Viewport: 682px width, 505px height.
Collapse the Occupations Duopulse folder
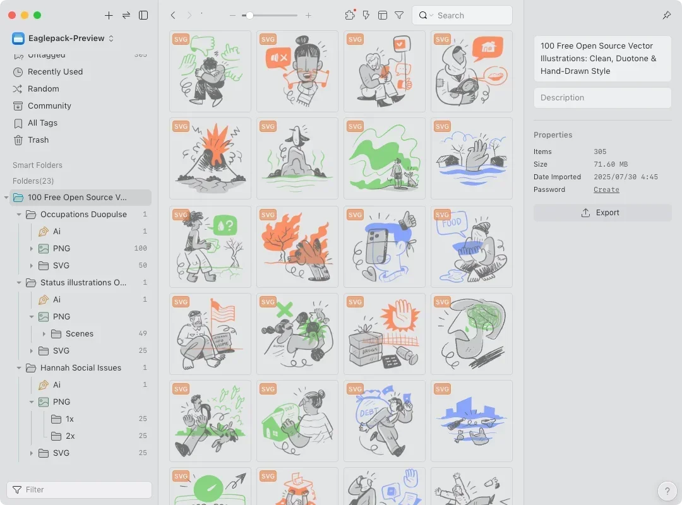click(19, 215)
